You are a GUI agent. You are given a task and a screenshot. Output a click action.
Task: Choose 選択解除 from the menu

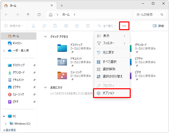112,69
